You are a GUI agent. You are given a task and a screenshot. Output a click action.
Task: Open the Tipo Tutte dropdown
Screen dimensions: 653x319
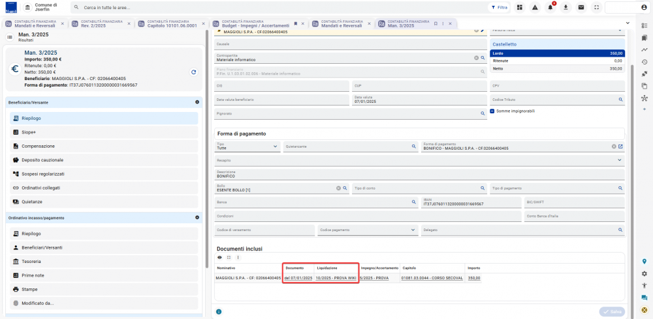[x=247, y=146]
